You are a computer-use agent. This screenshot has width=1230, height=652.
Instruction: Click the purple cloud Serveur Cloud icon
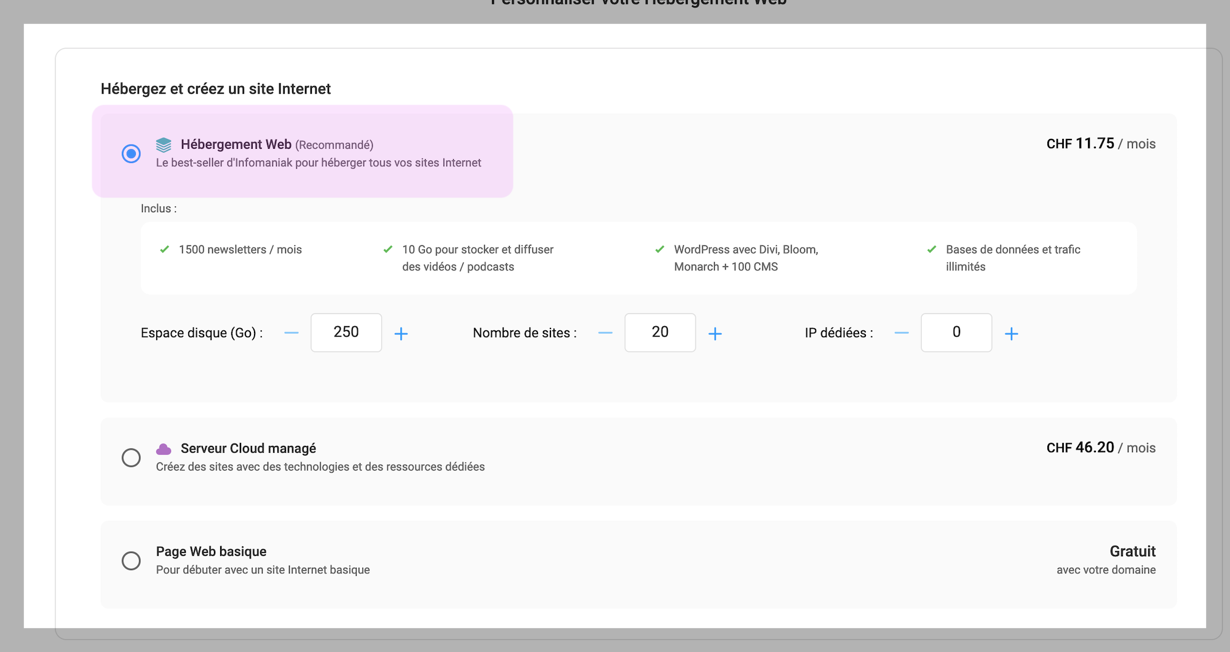point(164,449)
